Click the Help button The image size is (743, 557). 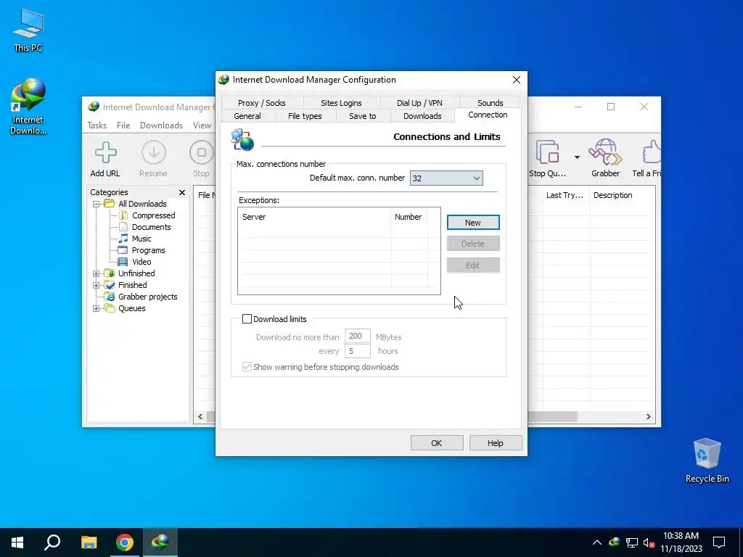tap(495, 443)
